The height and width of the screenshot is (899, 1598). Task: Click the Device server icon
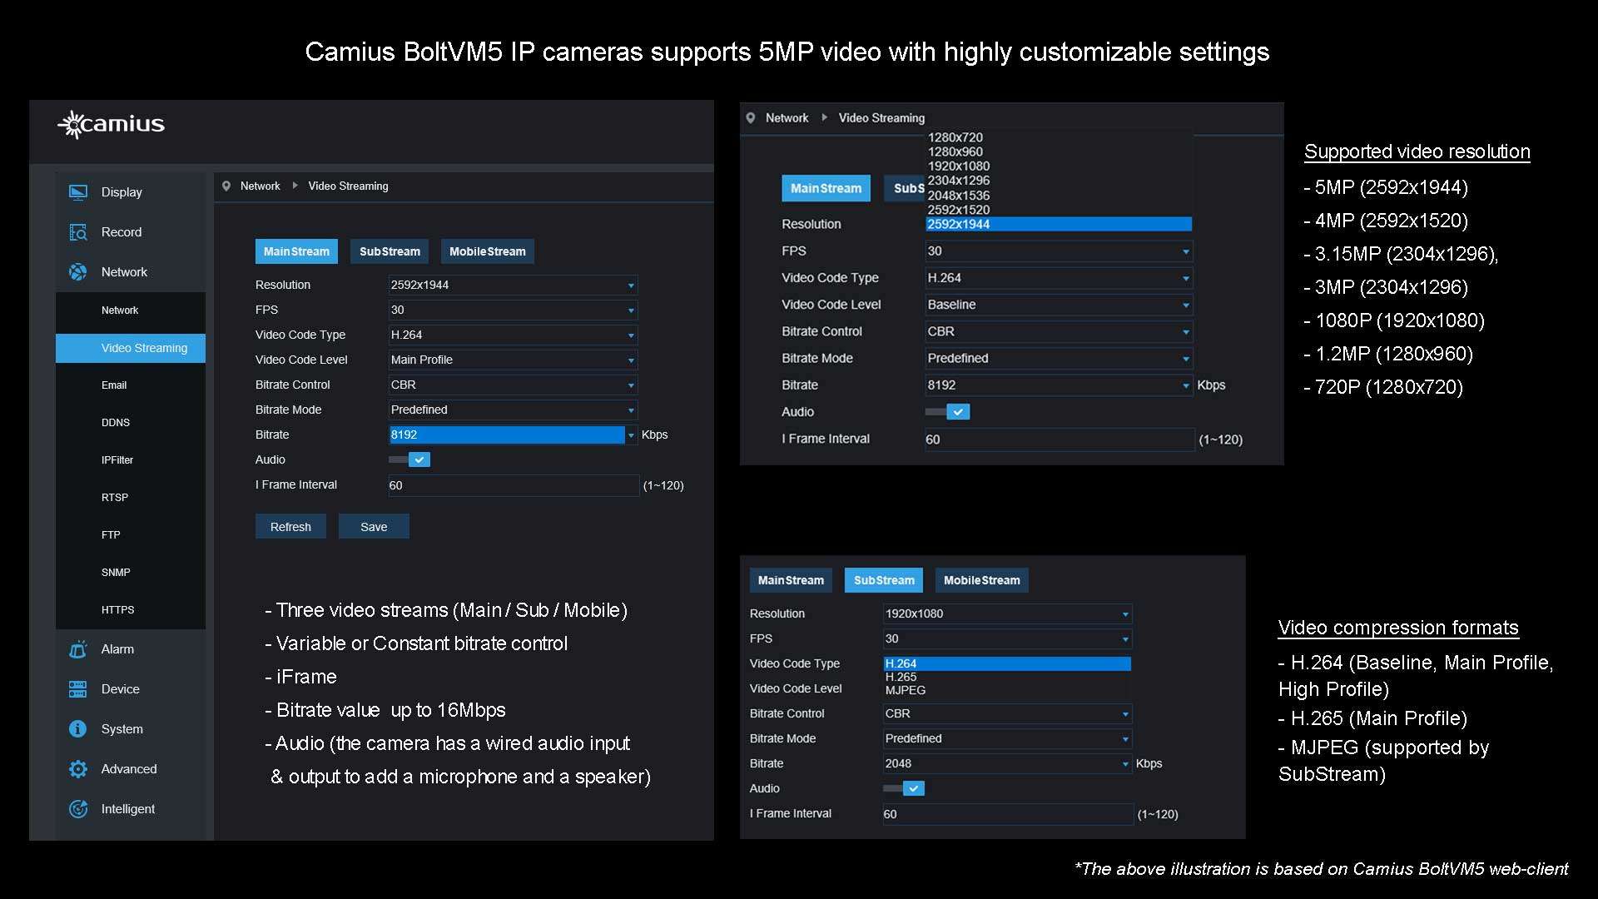click(x=77, y=689)
